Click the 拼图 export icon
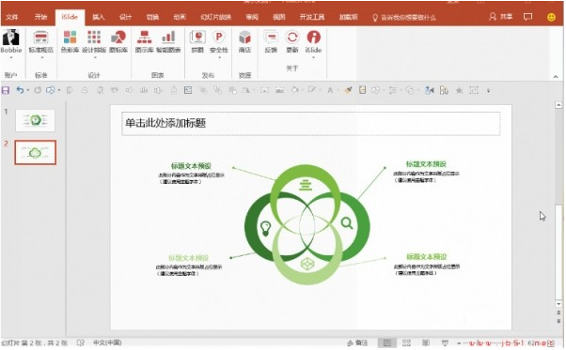Image resolution: width=566 pixels, height=350 pixels. click(x=197, y=41)
